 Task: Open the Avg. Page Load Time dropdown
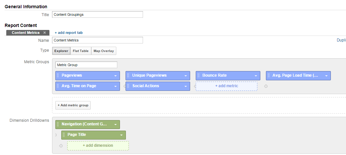click(326, 76)
